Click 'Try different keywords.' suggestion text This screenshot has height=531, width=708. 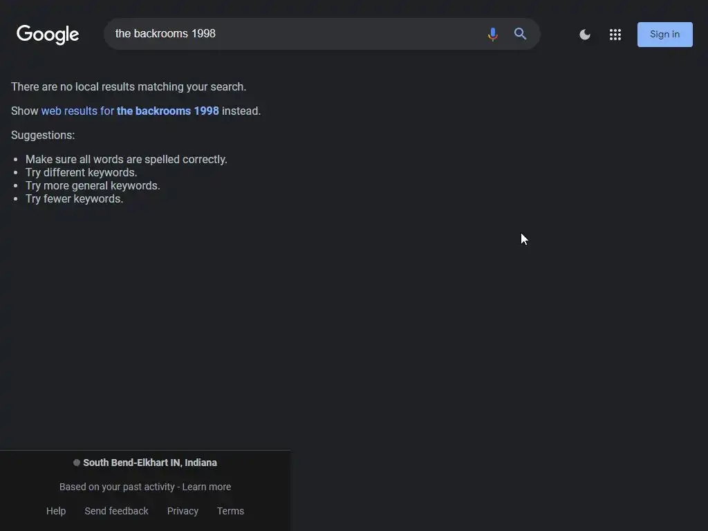click(82, 172)
